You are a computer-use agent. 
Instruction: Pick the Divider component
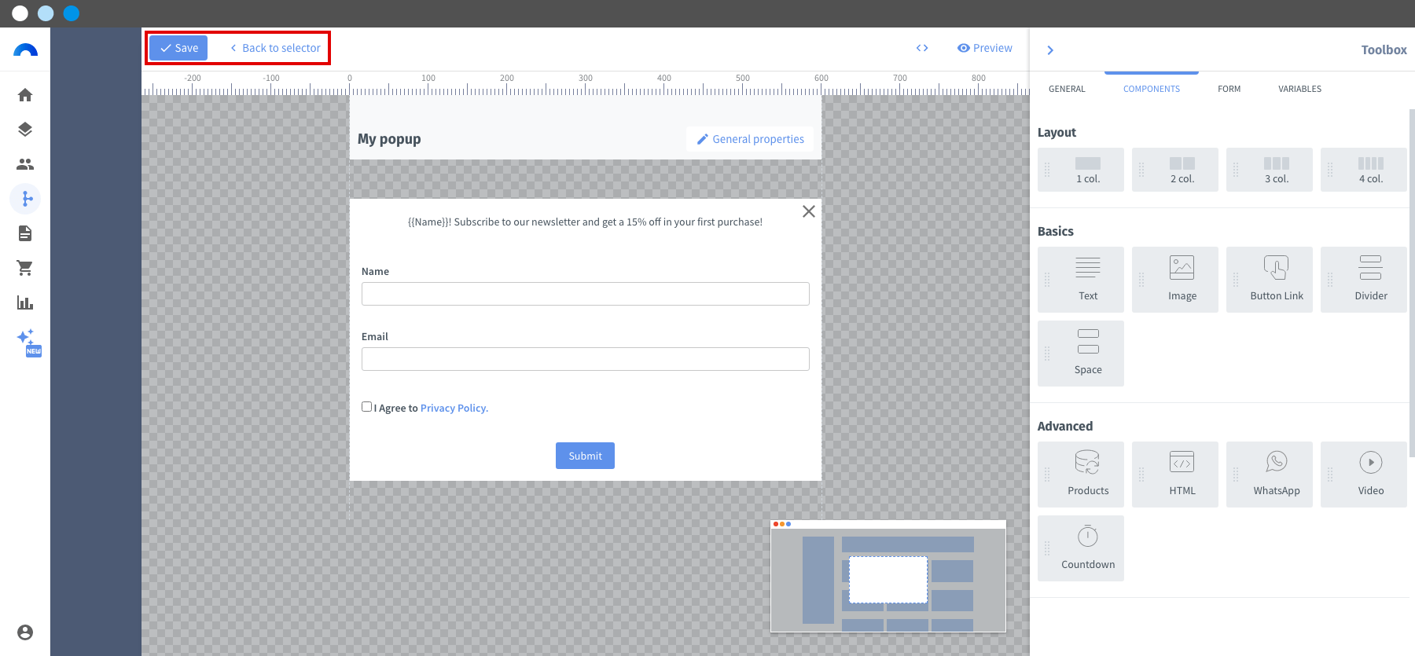point(1364,280)
